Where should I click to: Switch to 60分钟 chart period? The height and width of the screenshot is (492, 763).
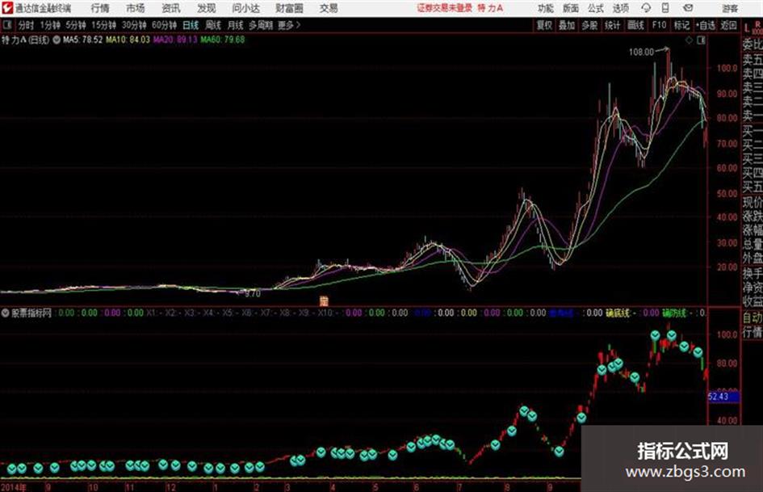point(164,25)
